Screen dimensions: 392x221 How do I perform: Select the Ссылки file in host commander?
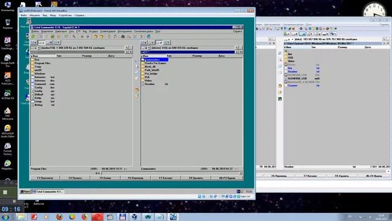(302, 85)
